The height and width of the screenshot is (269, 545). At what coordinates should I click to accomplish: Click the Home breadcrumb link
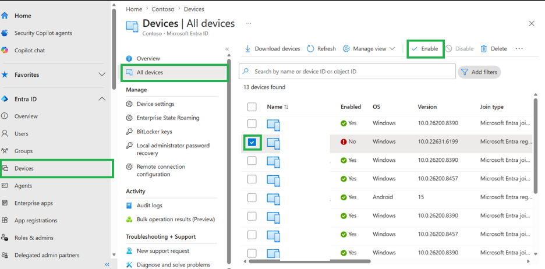point(134,9)
